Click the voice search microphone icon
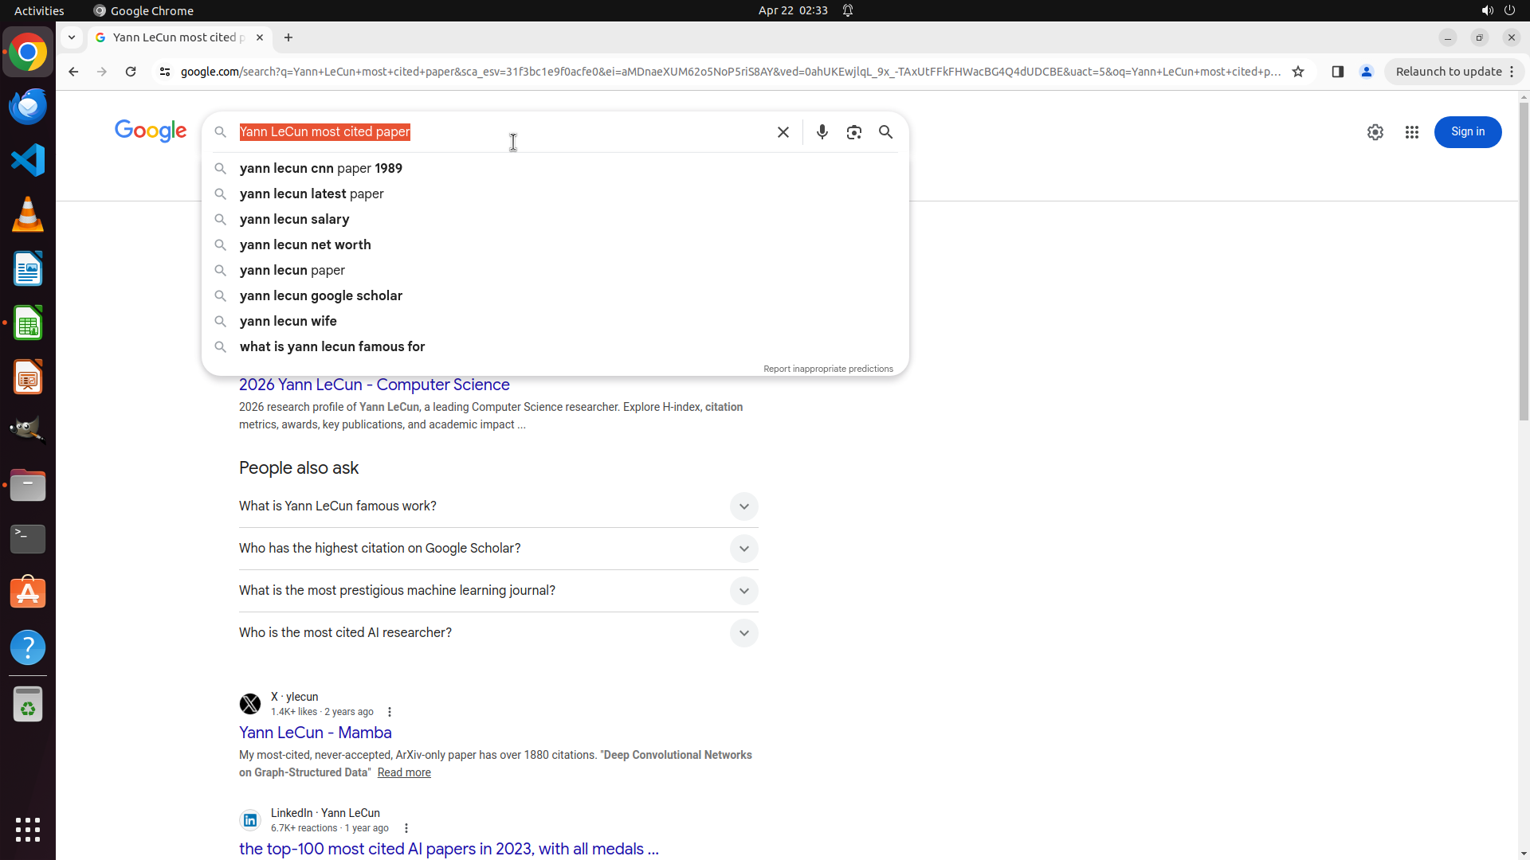Viewport: 1530px width, 860px height. point(822,132)
